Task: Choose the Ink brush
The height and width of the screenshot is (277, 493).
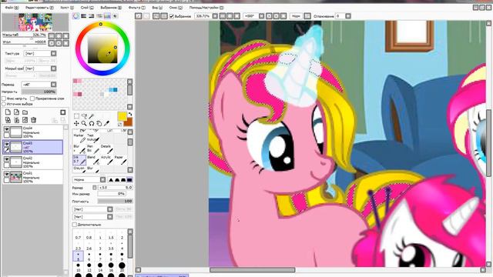Action: point(79,159)
